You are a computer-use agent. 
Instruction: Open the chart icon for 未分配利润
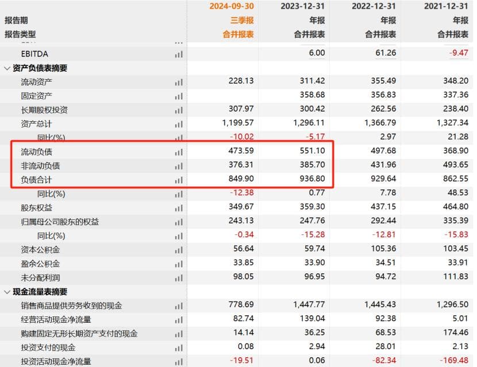(x=179, y=278)
